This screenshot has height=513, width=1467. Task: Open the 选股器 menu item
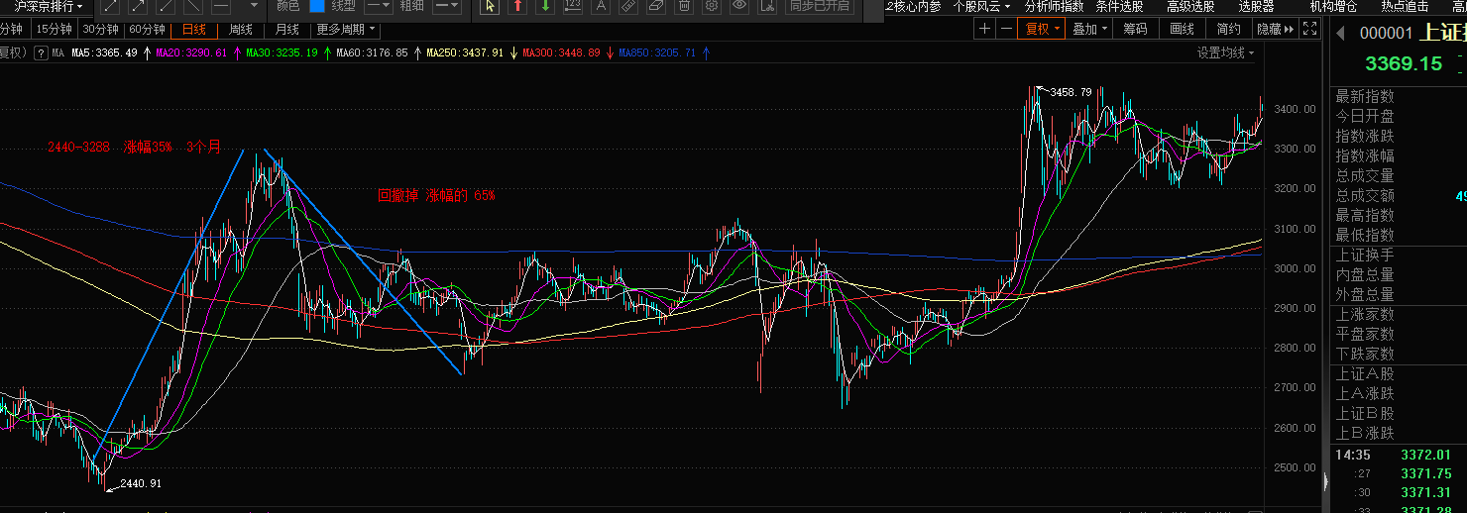pos(1256,6)
